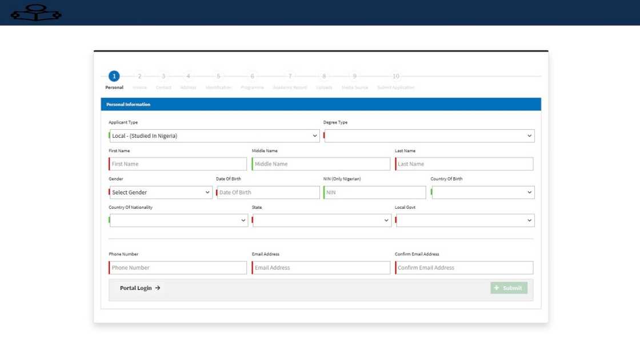Click the Portal Login link
640x361 pixels.
coord(136,288)
